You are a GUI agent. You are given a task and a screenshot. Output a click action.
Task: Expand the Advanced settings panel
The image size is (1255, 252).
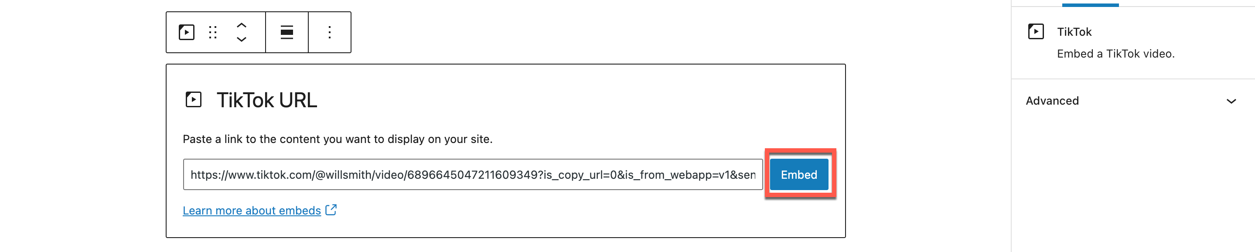click(x=1052, y=101)
